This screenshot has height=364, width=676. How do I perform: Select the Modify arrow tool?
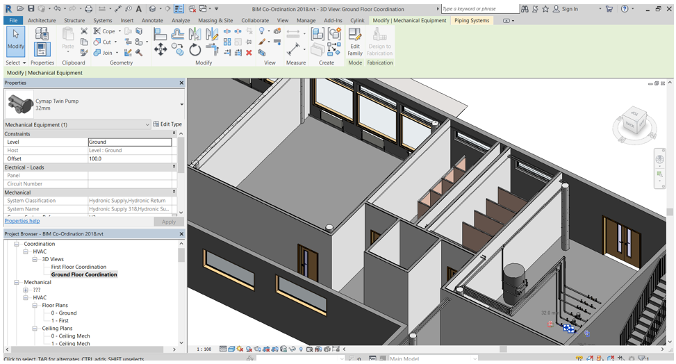(15, 41)
